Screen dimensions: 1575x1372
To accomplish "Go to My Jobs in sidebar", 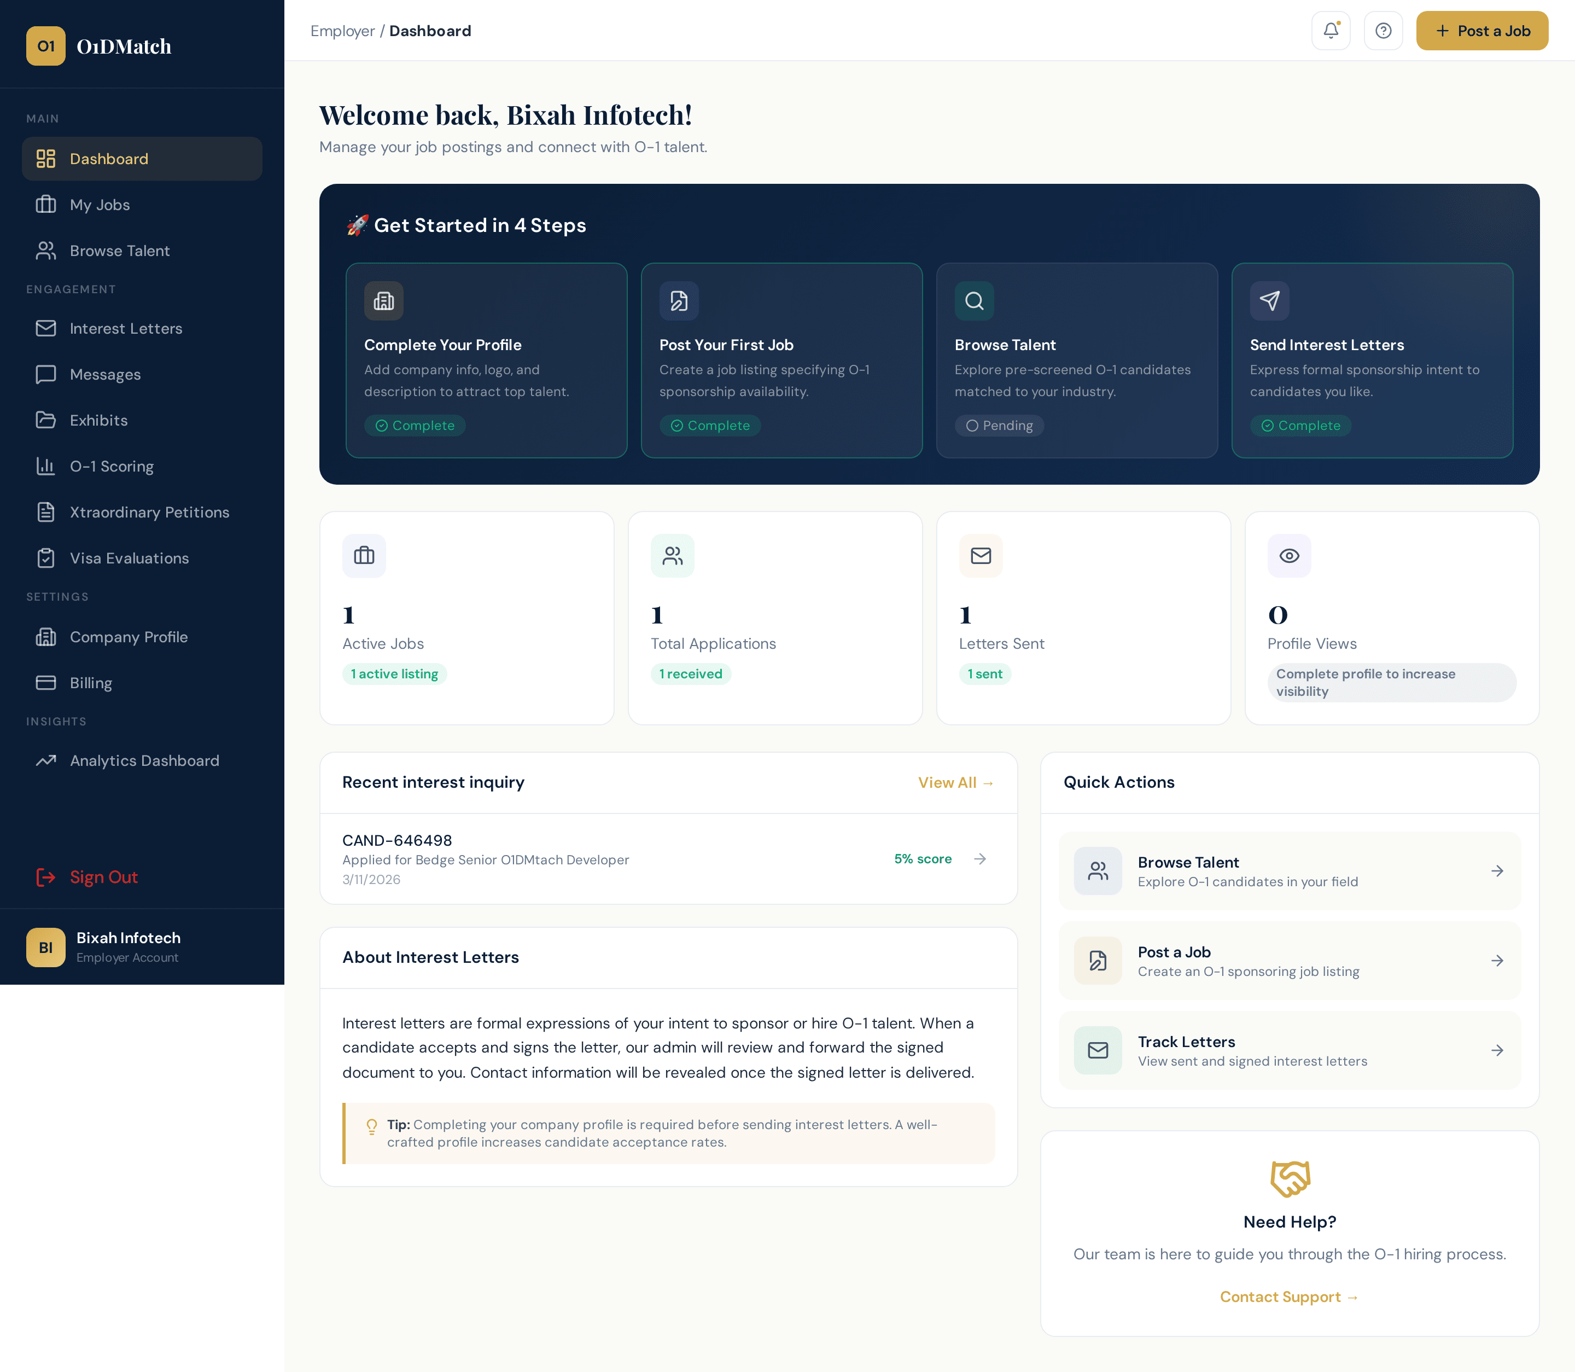I will 142,205.
